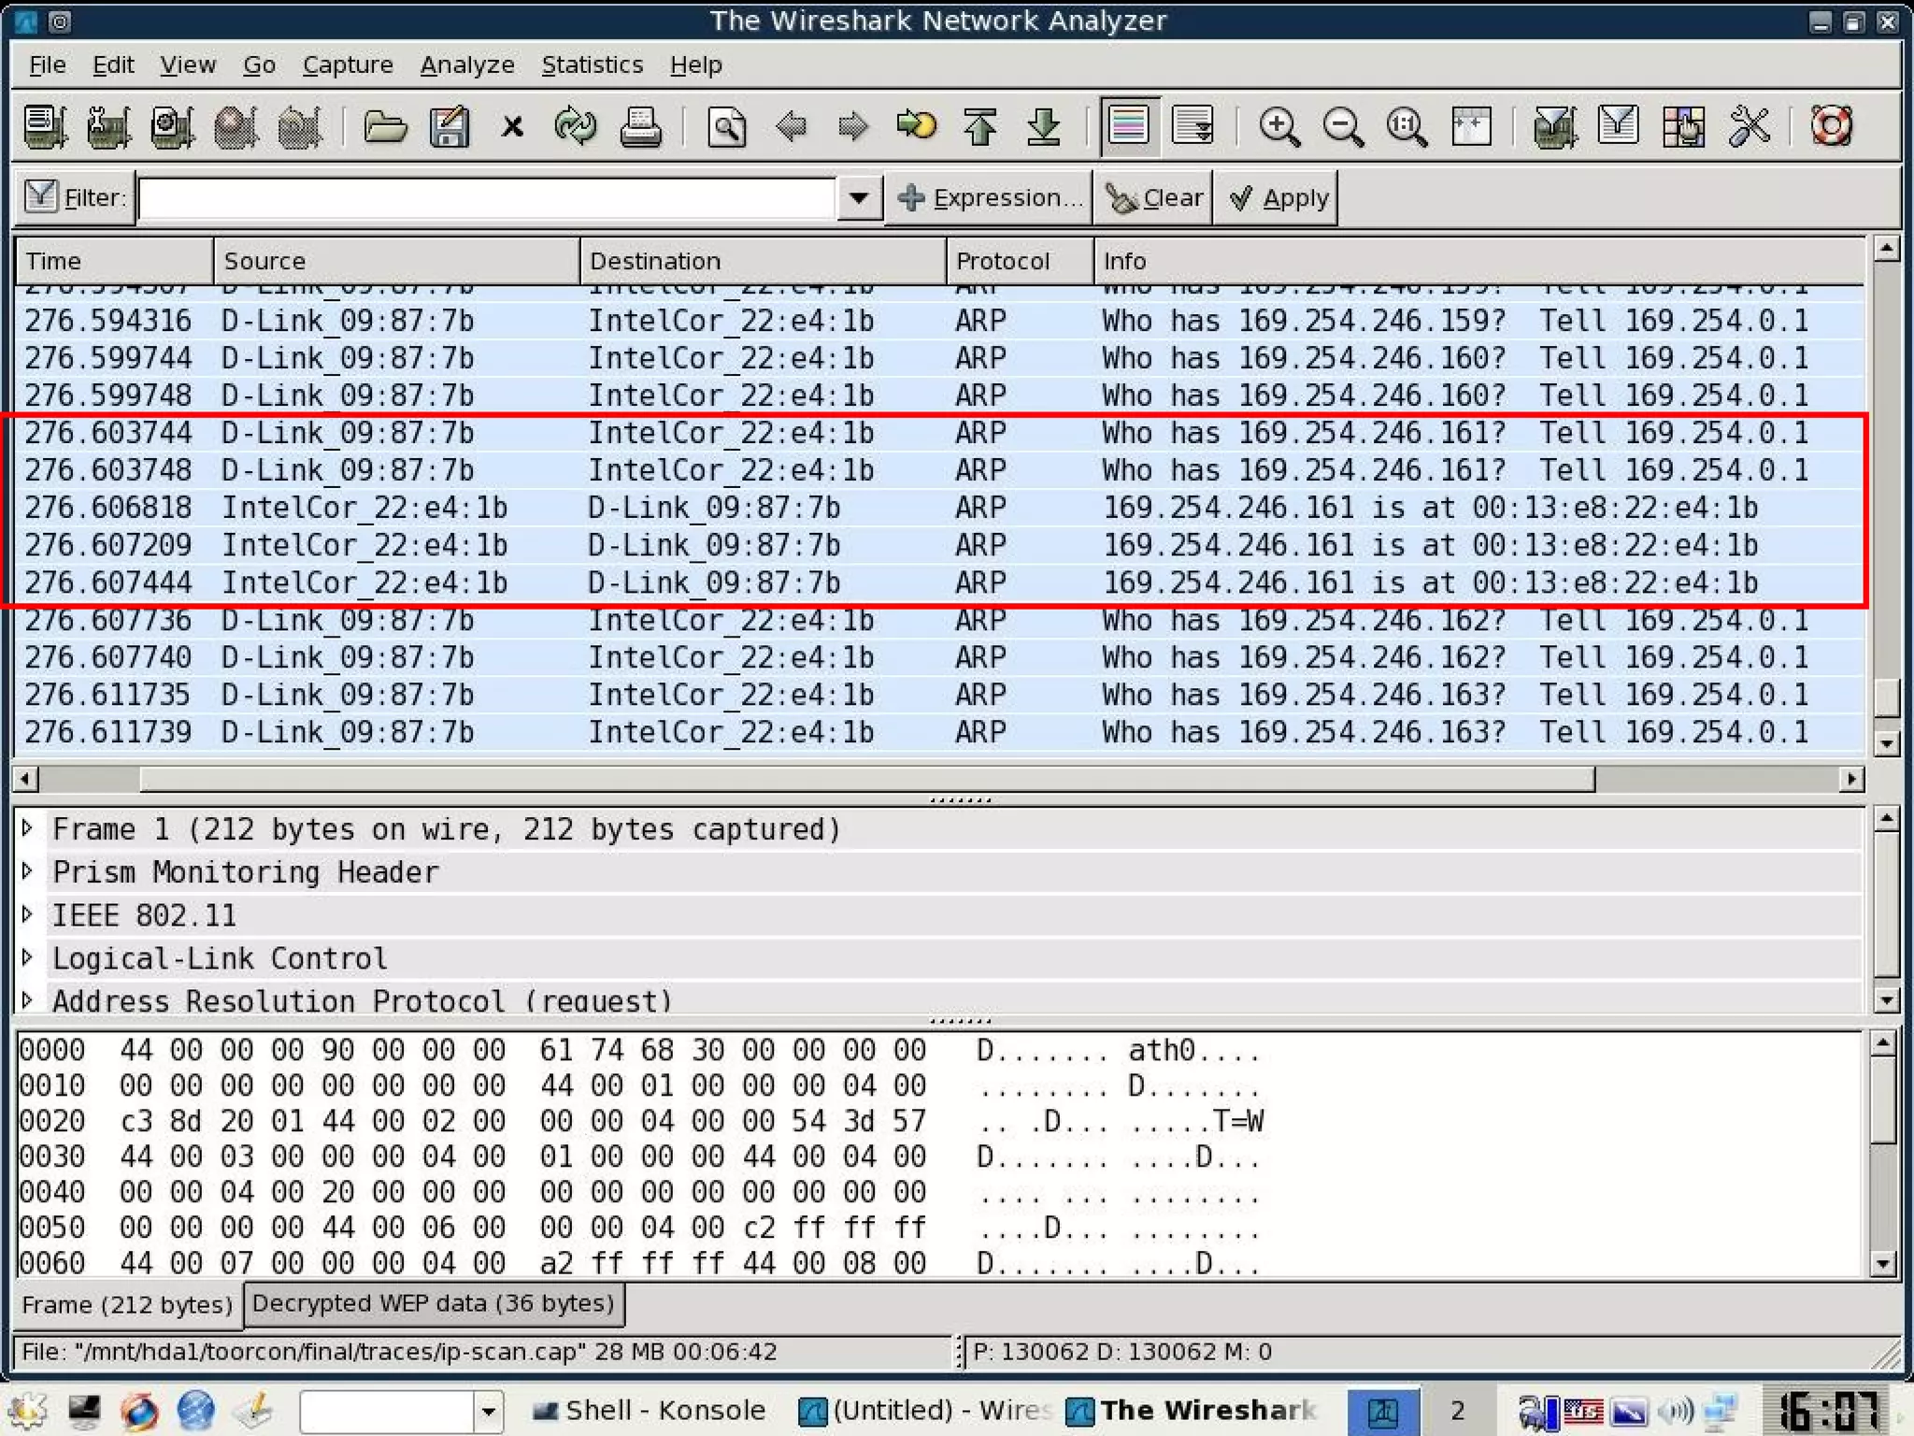The height and width of the screenshot is (1436, 1914).
Task: Click the Reload capture file icon
Action: click(x=575, y=126)
